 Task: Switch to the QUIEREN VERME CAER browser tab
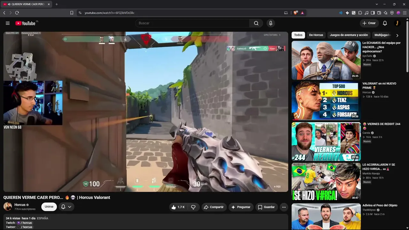click(27, 4)
